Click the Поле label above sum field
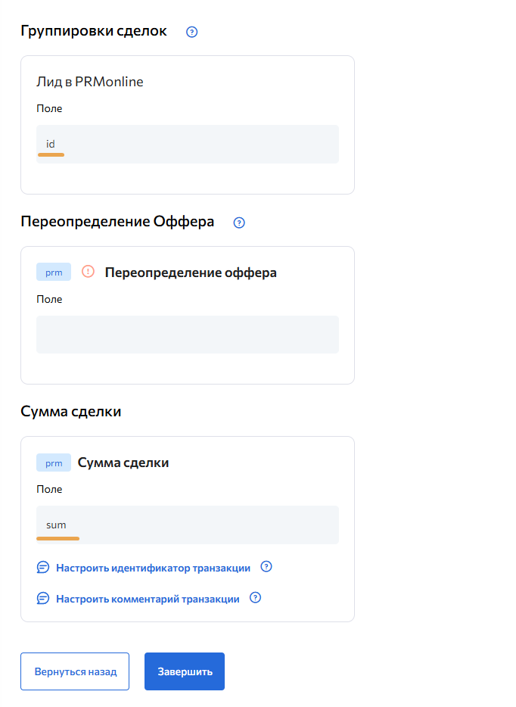 pos(49,489)
